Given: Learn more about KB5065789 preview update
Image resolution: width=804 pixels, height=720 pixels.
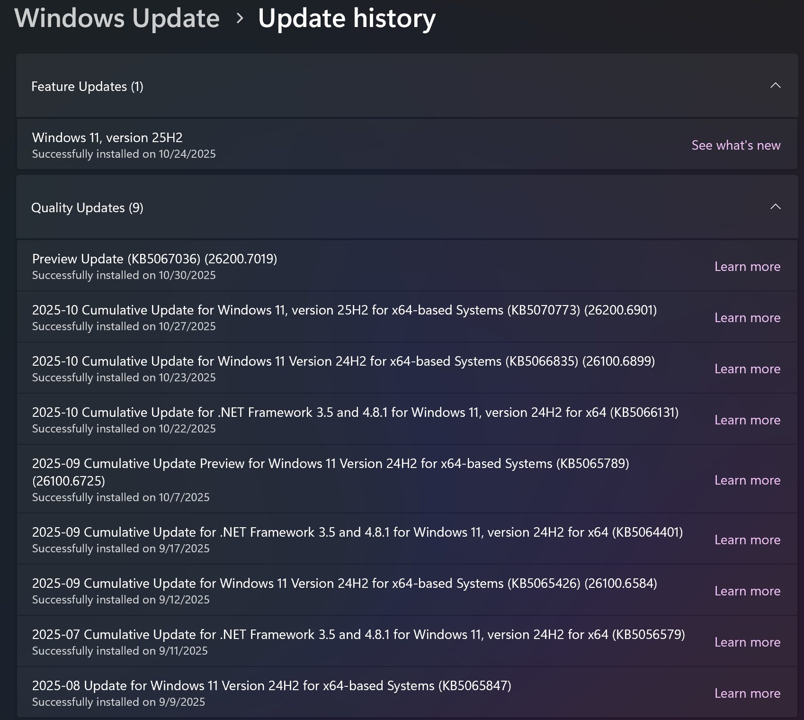Looking at the screenshot, I should 747,480.
